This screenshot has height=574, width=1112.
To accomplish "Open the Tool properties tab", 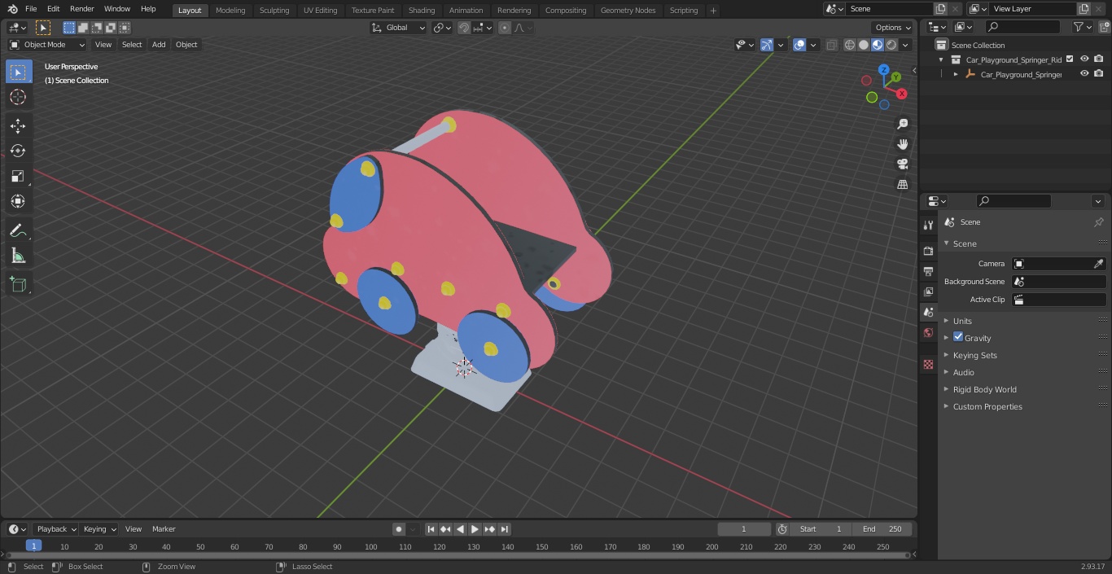I will 928,226.
